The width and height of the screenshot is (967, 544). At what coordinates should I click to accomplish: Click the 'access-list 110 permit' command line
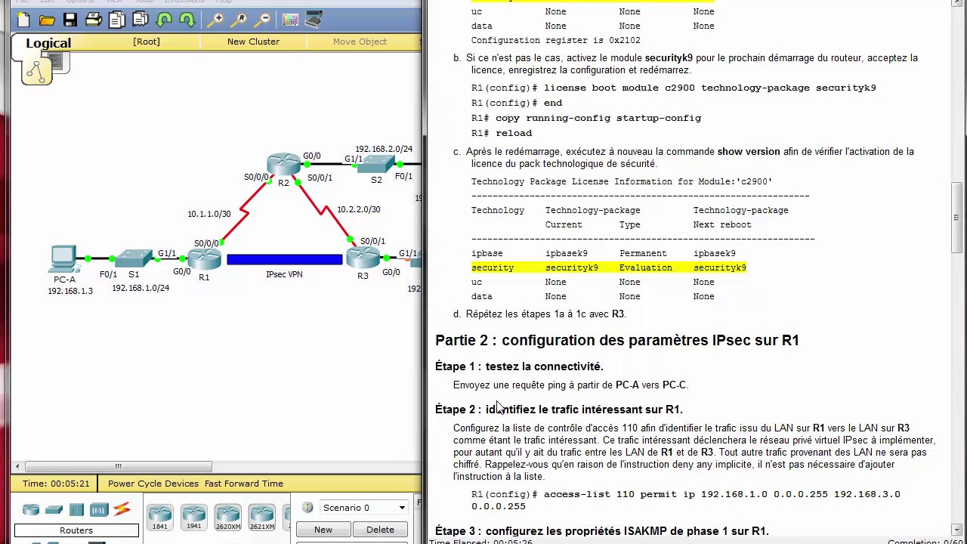click(x=686, y=500)
